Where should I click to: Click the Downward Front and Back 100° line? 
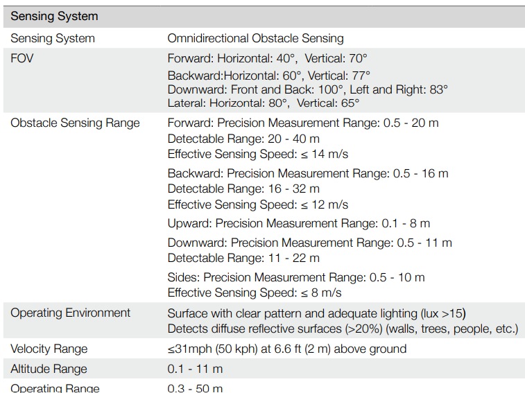(x=307, y=89)
